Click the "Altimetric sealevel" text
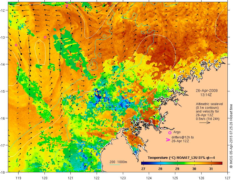The width and height of the screenshot is (233, 180). (x=209, y=104)
